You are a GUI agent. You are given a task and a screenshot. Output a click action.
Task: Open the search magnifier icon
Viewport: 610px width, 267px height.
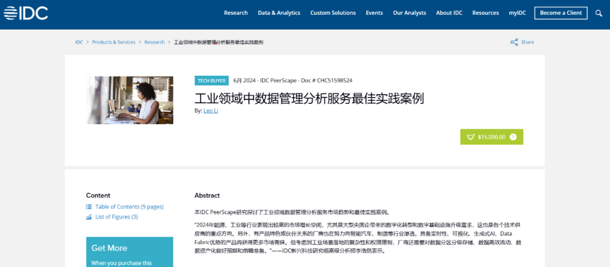coord(599,13)
